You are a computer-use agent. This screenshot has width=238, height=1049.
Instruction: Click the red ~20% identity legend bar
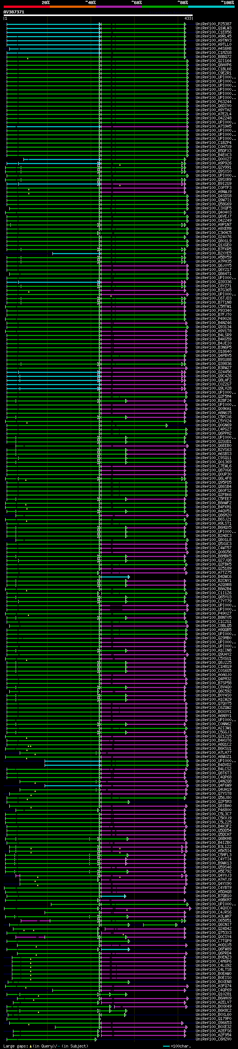27,7
